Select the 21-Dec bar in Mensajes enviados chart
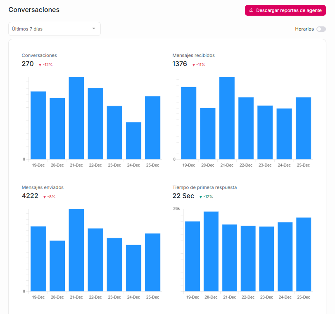 [x=76, y=250]
